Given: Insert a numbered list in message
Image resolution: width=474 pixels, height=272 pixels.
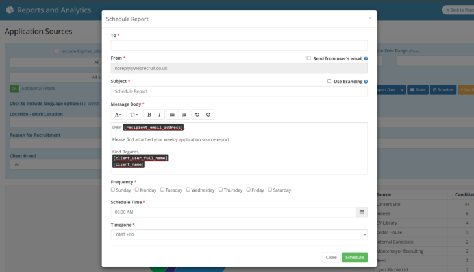Looking at the screenshot, I should tap(184, 115).
